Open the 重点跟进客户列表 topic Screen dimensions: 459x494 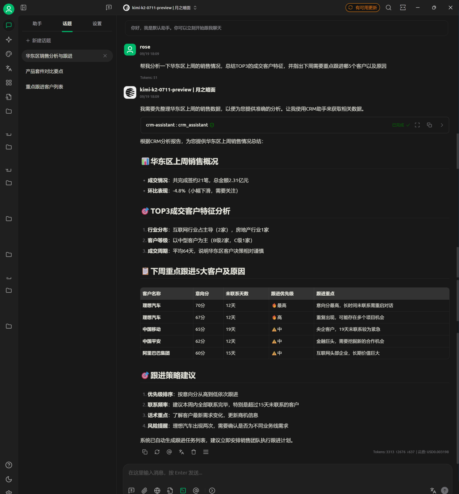67,87
